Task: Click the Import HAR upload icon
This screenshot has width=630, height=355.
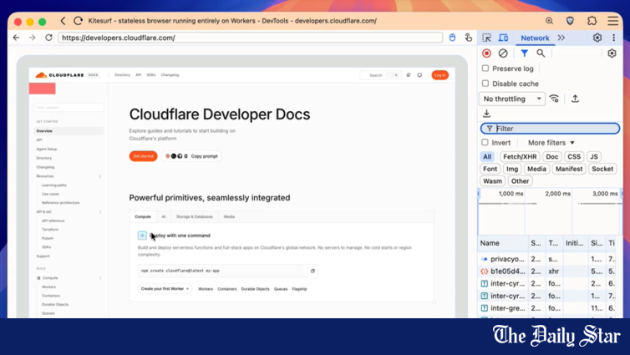Action: tap(575, 99)
